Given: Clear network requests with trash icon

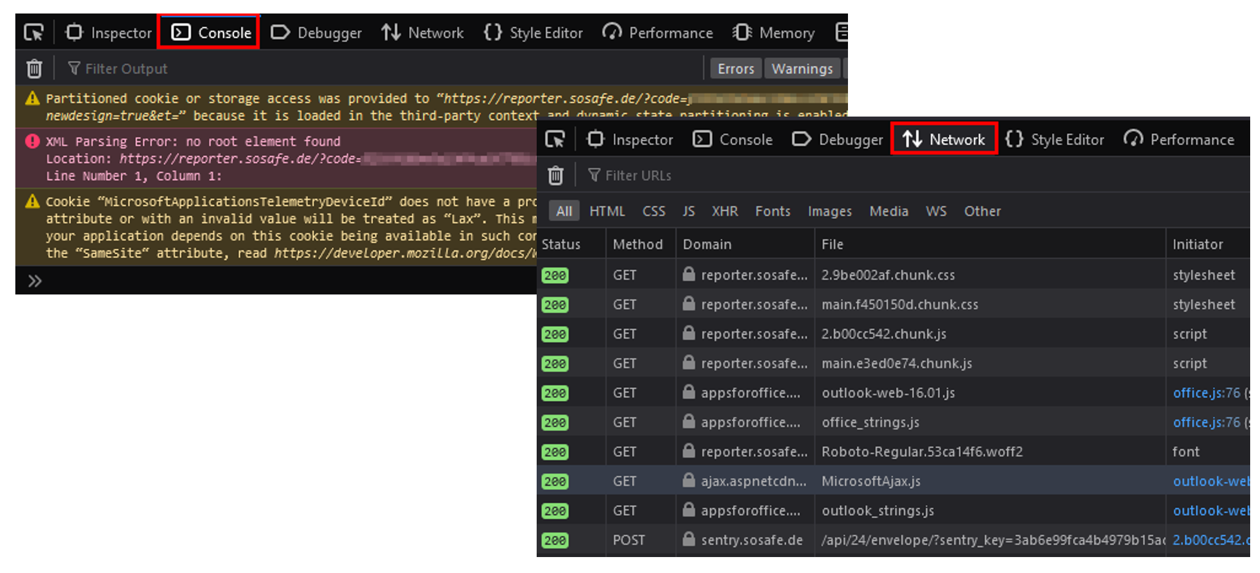Looking at the screenshot, I should coord(555,175).
